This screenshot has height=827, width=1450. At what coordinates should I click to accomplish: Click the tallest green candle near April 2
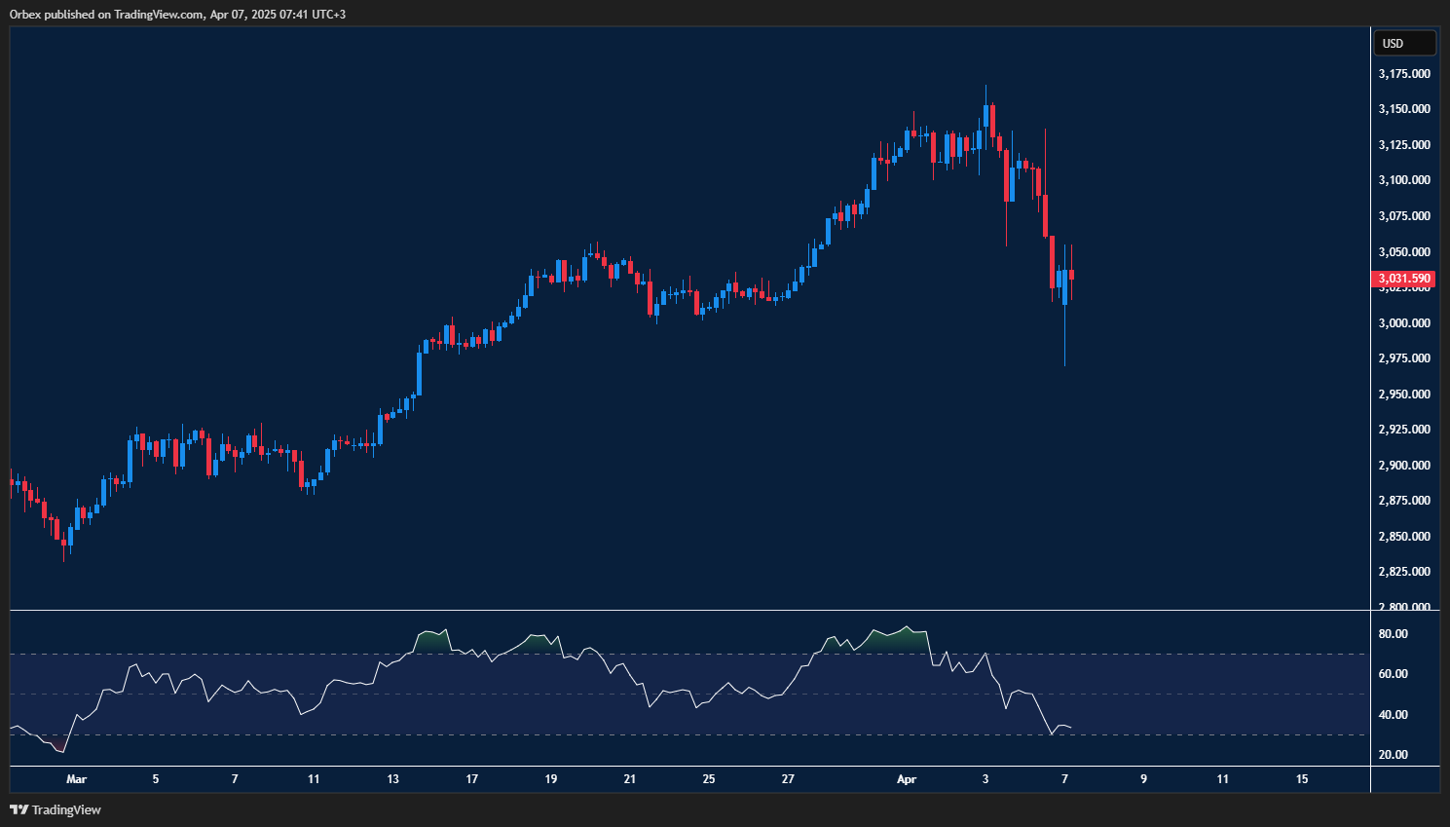(x=985, y=117)
